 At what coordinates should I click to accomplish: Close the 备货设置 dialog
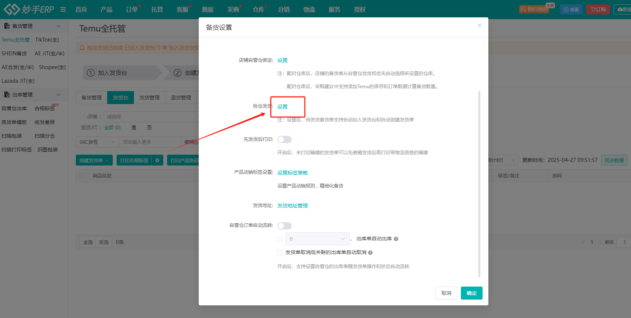pyautogui.click(x=479, y=25)
